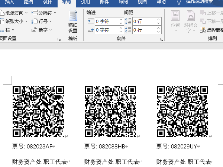Click the left indent icon
Screen dimensions: 223x167
click(91, 21)
